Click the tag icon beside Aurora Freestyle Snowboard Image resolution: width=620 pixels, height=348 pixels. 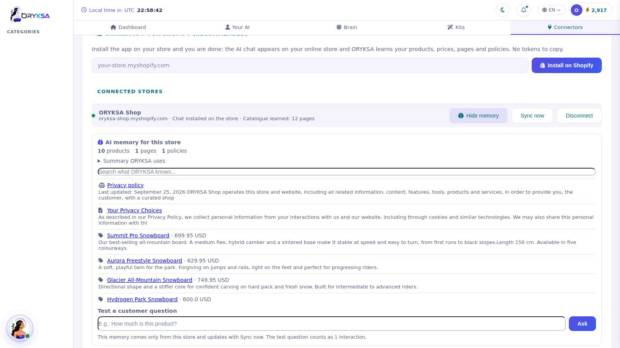tap(101, 261)
